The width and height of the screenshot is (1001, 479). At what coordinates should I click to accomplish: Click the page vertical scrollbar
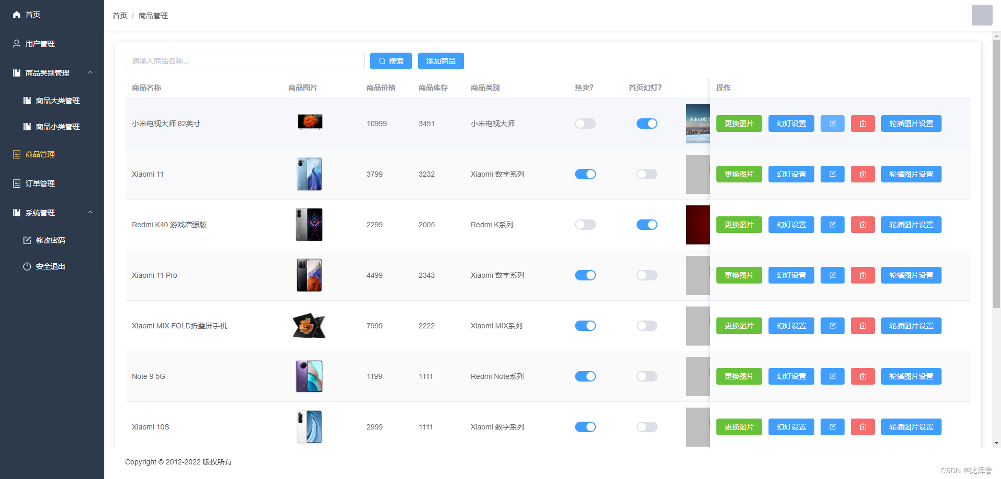click(996, 174)
